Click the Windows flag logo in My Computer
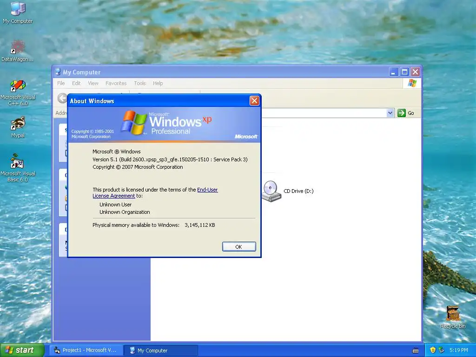 point(412,83)
